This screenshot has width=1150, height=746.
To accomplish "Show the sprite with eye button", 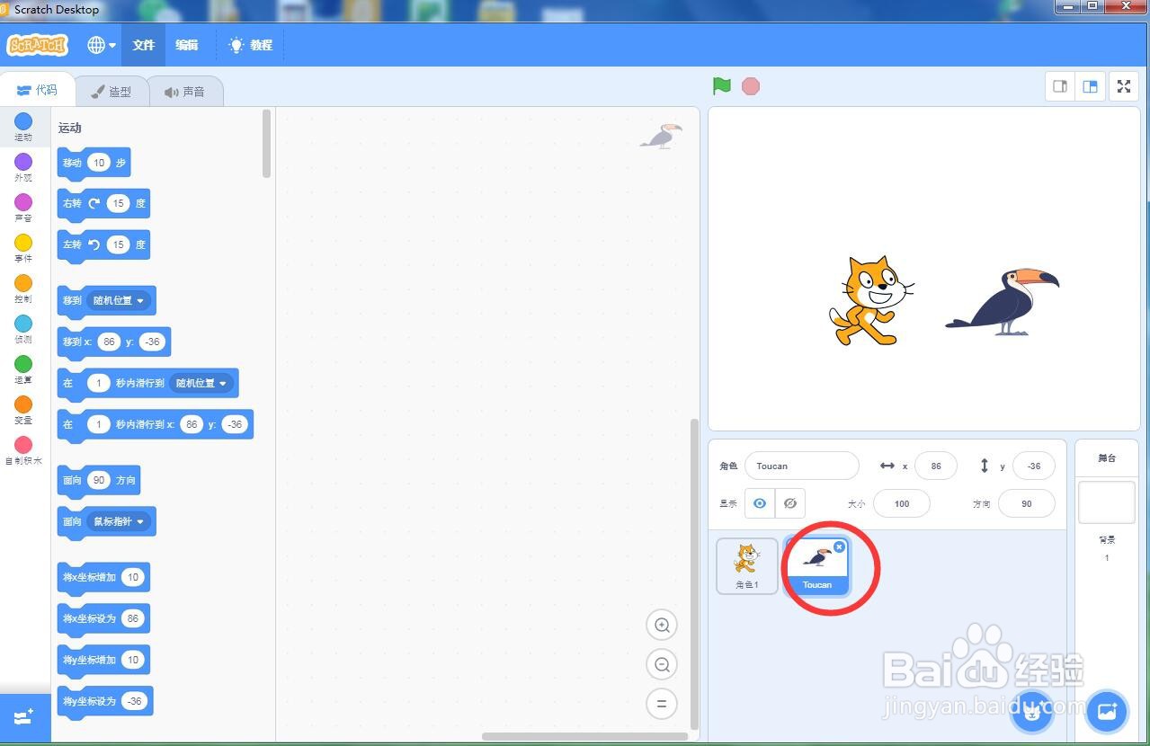I will 760,503.
